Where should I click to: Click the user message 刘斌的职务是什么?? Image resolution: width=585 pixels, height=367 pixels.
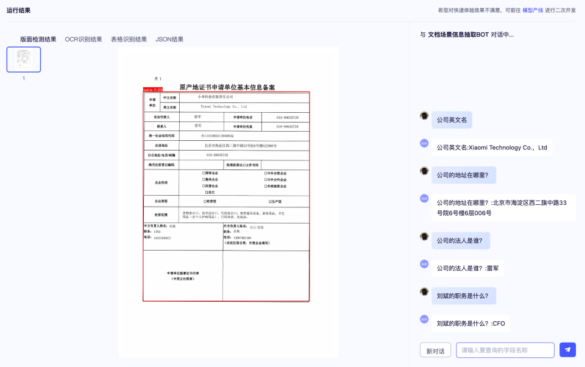(x=464, y=296)
